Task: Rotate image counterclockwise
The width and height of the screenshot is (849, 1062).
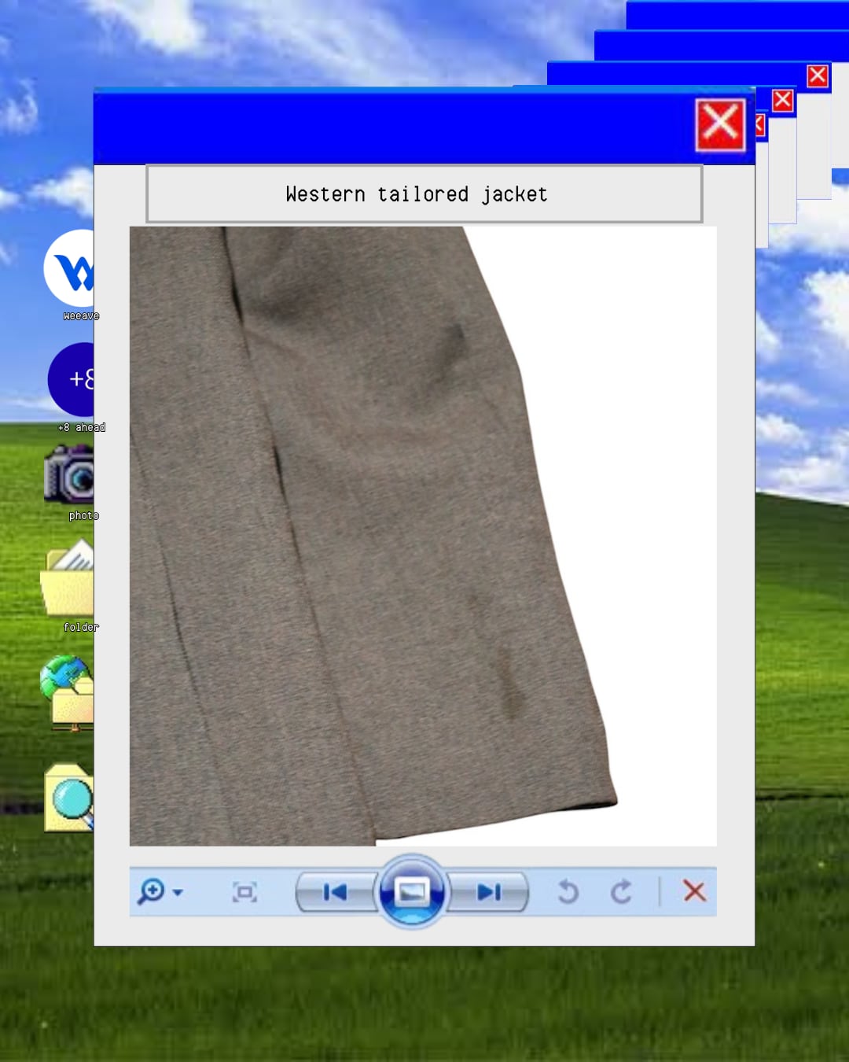Action: pos(568,892)
